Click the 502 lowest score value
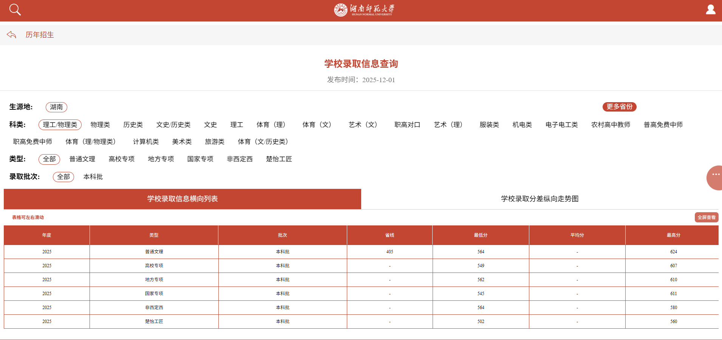The width and height of the screenshot is (722, 340). click(x=481, y=322)
